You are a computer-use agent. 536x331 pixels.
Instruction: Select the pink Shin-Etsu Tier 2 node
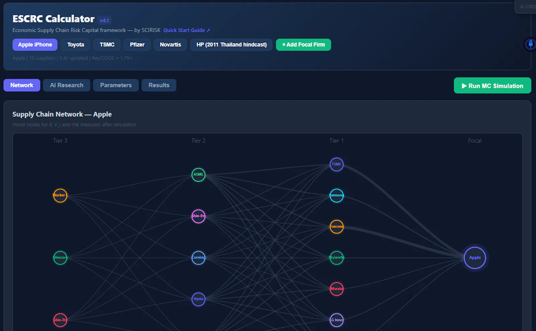pyautogui.click(x=198, y=216)
